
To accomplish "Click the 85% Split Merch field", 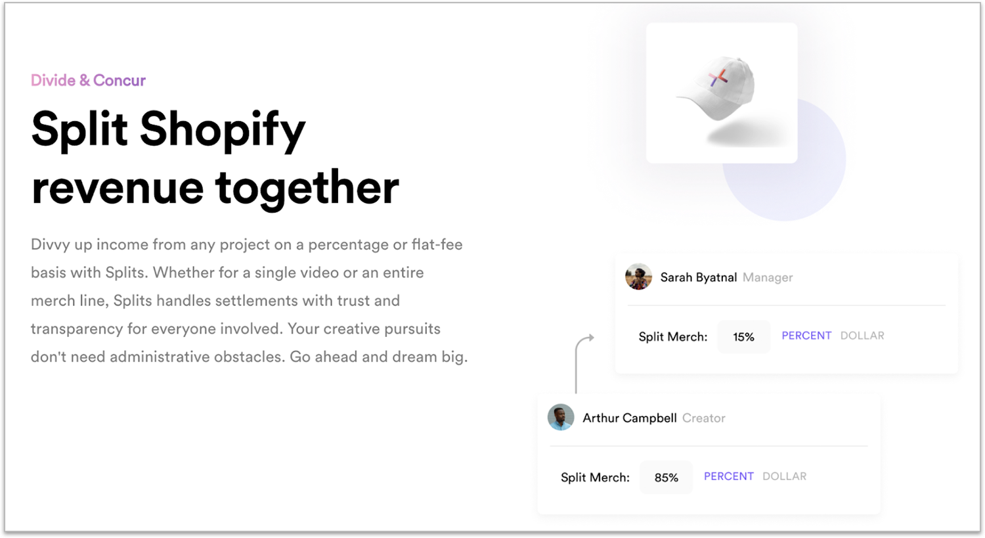I will (x=666, y=478).
